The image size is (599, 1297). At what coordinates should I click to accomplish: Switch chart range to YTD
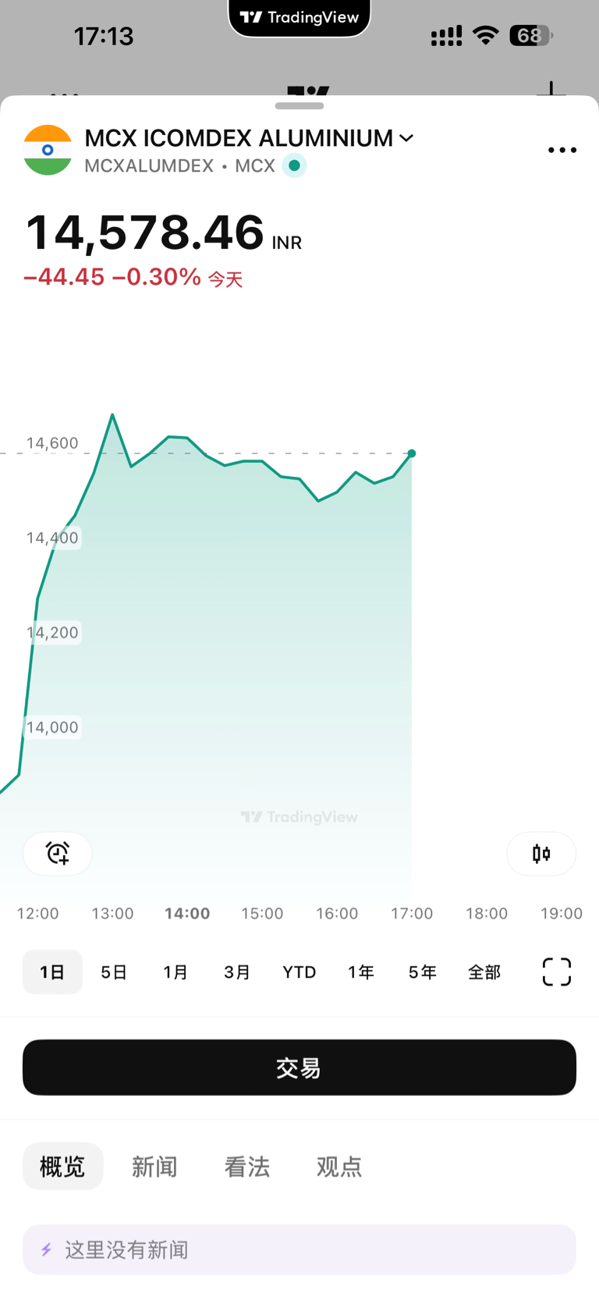299,972
